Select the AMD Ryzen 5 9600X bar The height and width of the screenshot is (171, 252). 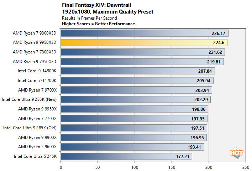132,146
